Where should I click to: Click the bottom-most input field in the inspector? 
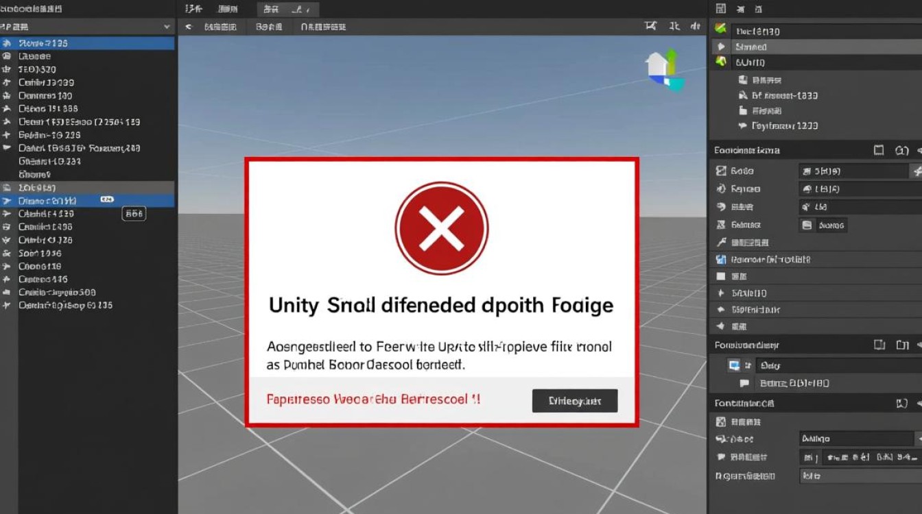(860, 475)
